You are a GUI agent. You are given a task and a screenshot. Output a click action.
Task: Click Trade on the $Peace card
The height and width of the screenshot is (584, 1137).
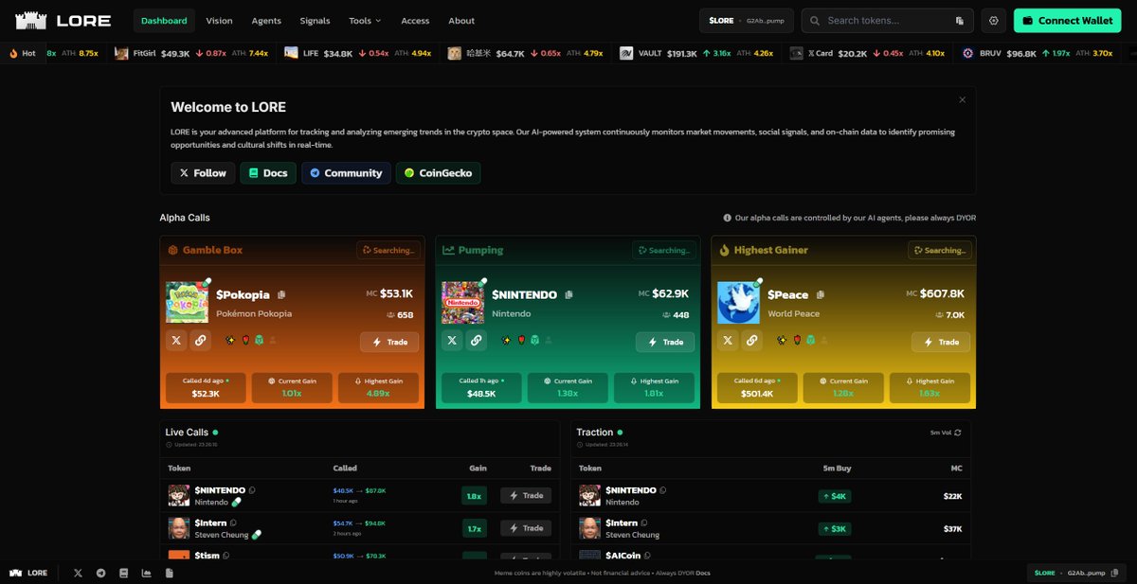[941, 342]
